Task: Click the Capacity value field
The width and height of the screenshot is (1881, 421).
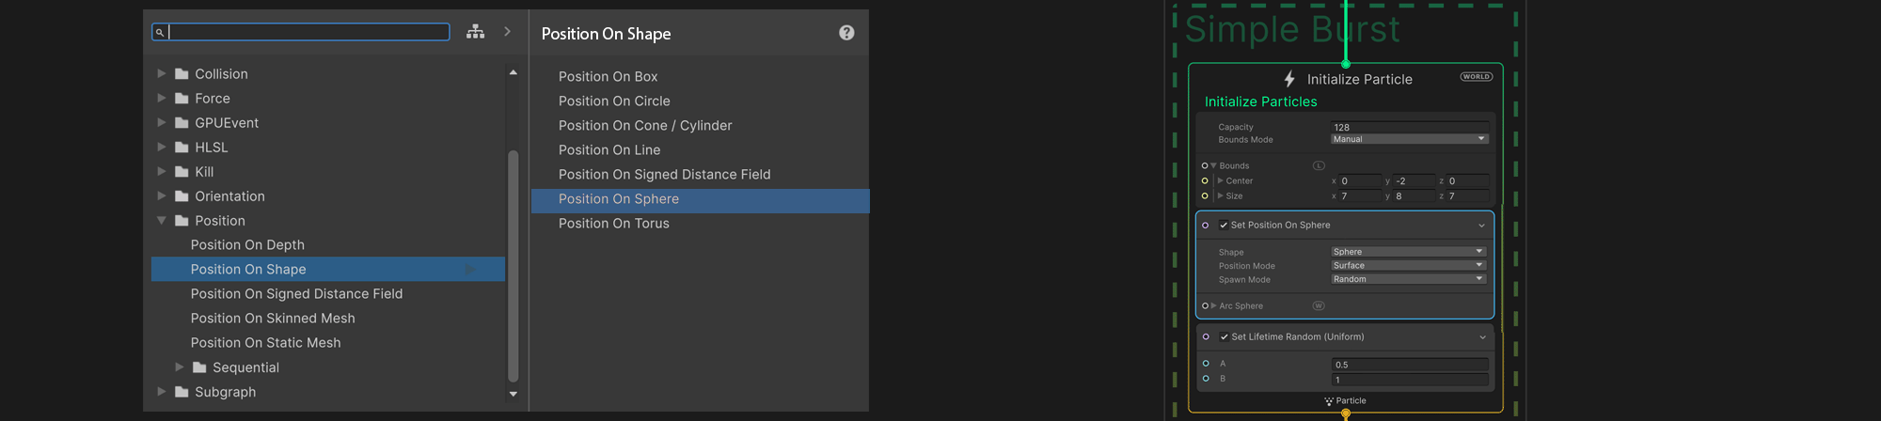Action: pos(1409,127)
